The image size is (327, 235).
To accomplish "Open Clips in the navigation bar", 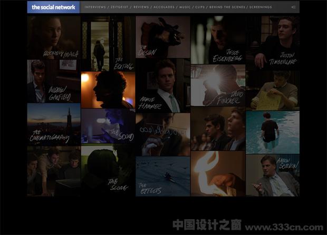I will pos(200,7).
